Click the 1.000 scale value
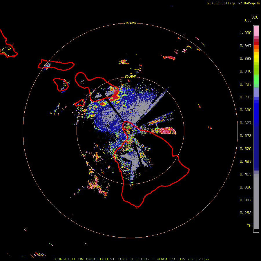Viewport: 261px width, 261px height. (246, 32)
